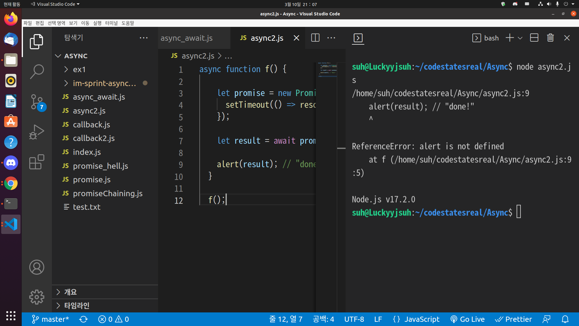Kill terminal with trash can icon

point(550,38)
